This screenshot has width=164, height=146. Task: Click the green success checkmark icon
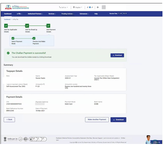pyautogui.click(x=8, y=53)
